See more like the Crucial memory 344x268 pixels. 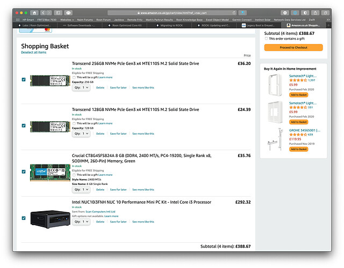click(x=143, y=190)
